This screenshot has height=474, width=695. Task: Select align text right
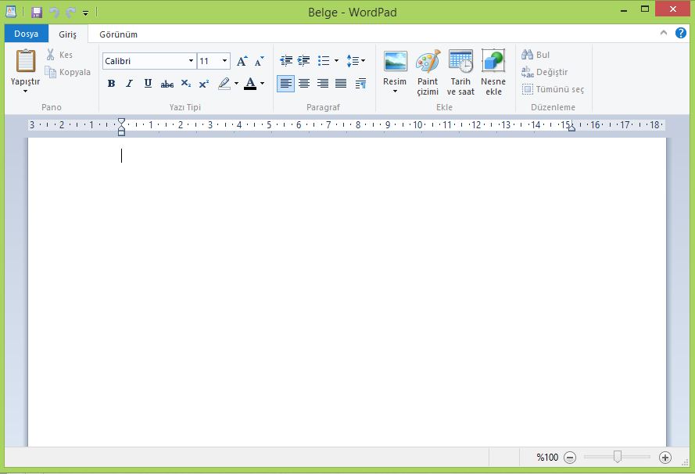[323, 84]
